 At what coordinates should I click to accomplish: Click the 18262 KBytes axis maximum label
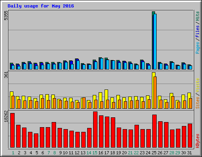(x=6, y=116)
